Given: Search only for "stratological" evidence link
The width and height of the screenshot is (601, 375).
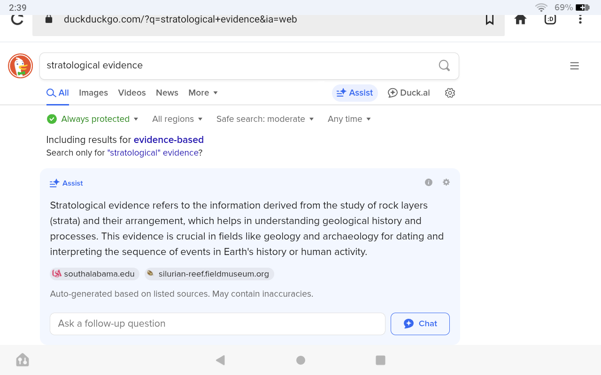Looking at the screenshot, I should click(153, 153).
